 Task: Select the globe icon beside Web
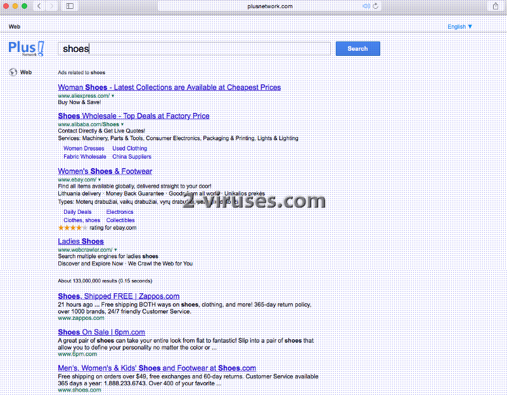14,72
